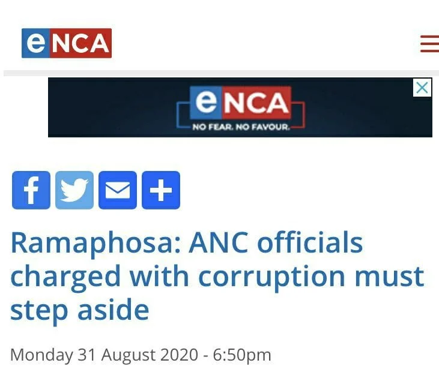Click "ANC officials" in the headline
The width and height of the screenshot is (439, 375).
point(276,243)
